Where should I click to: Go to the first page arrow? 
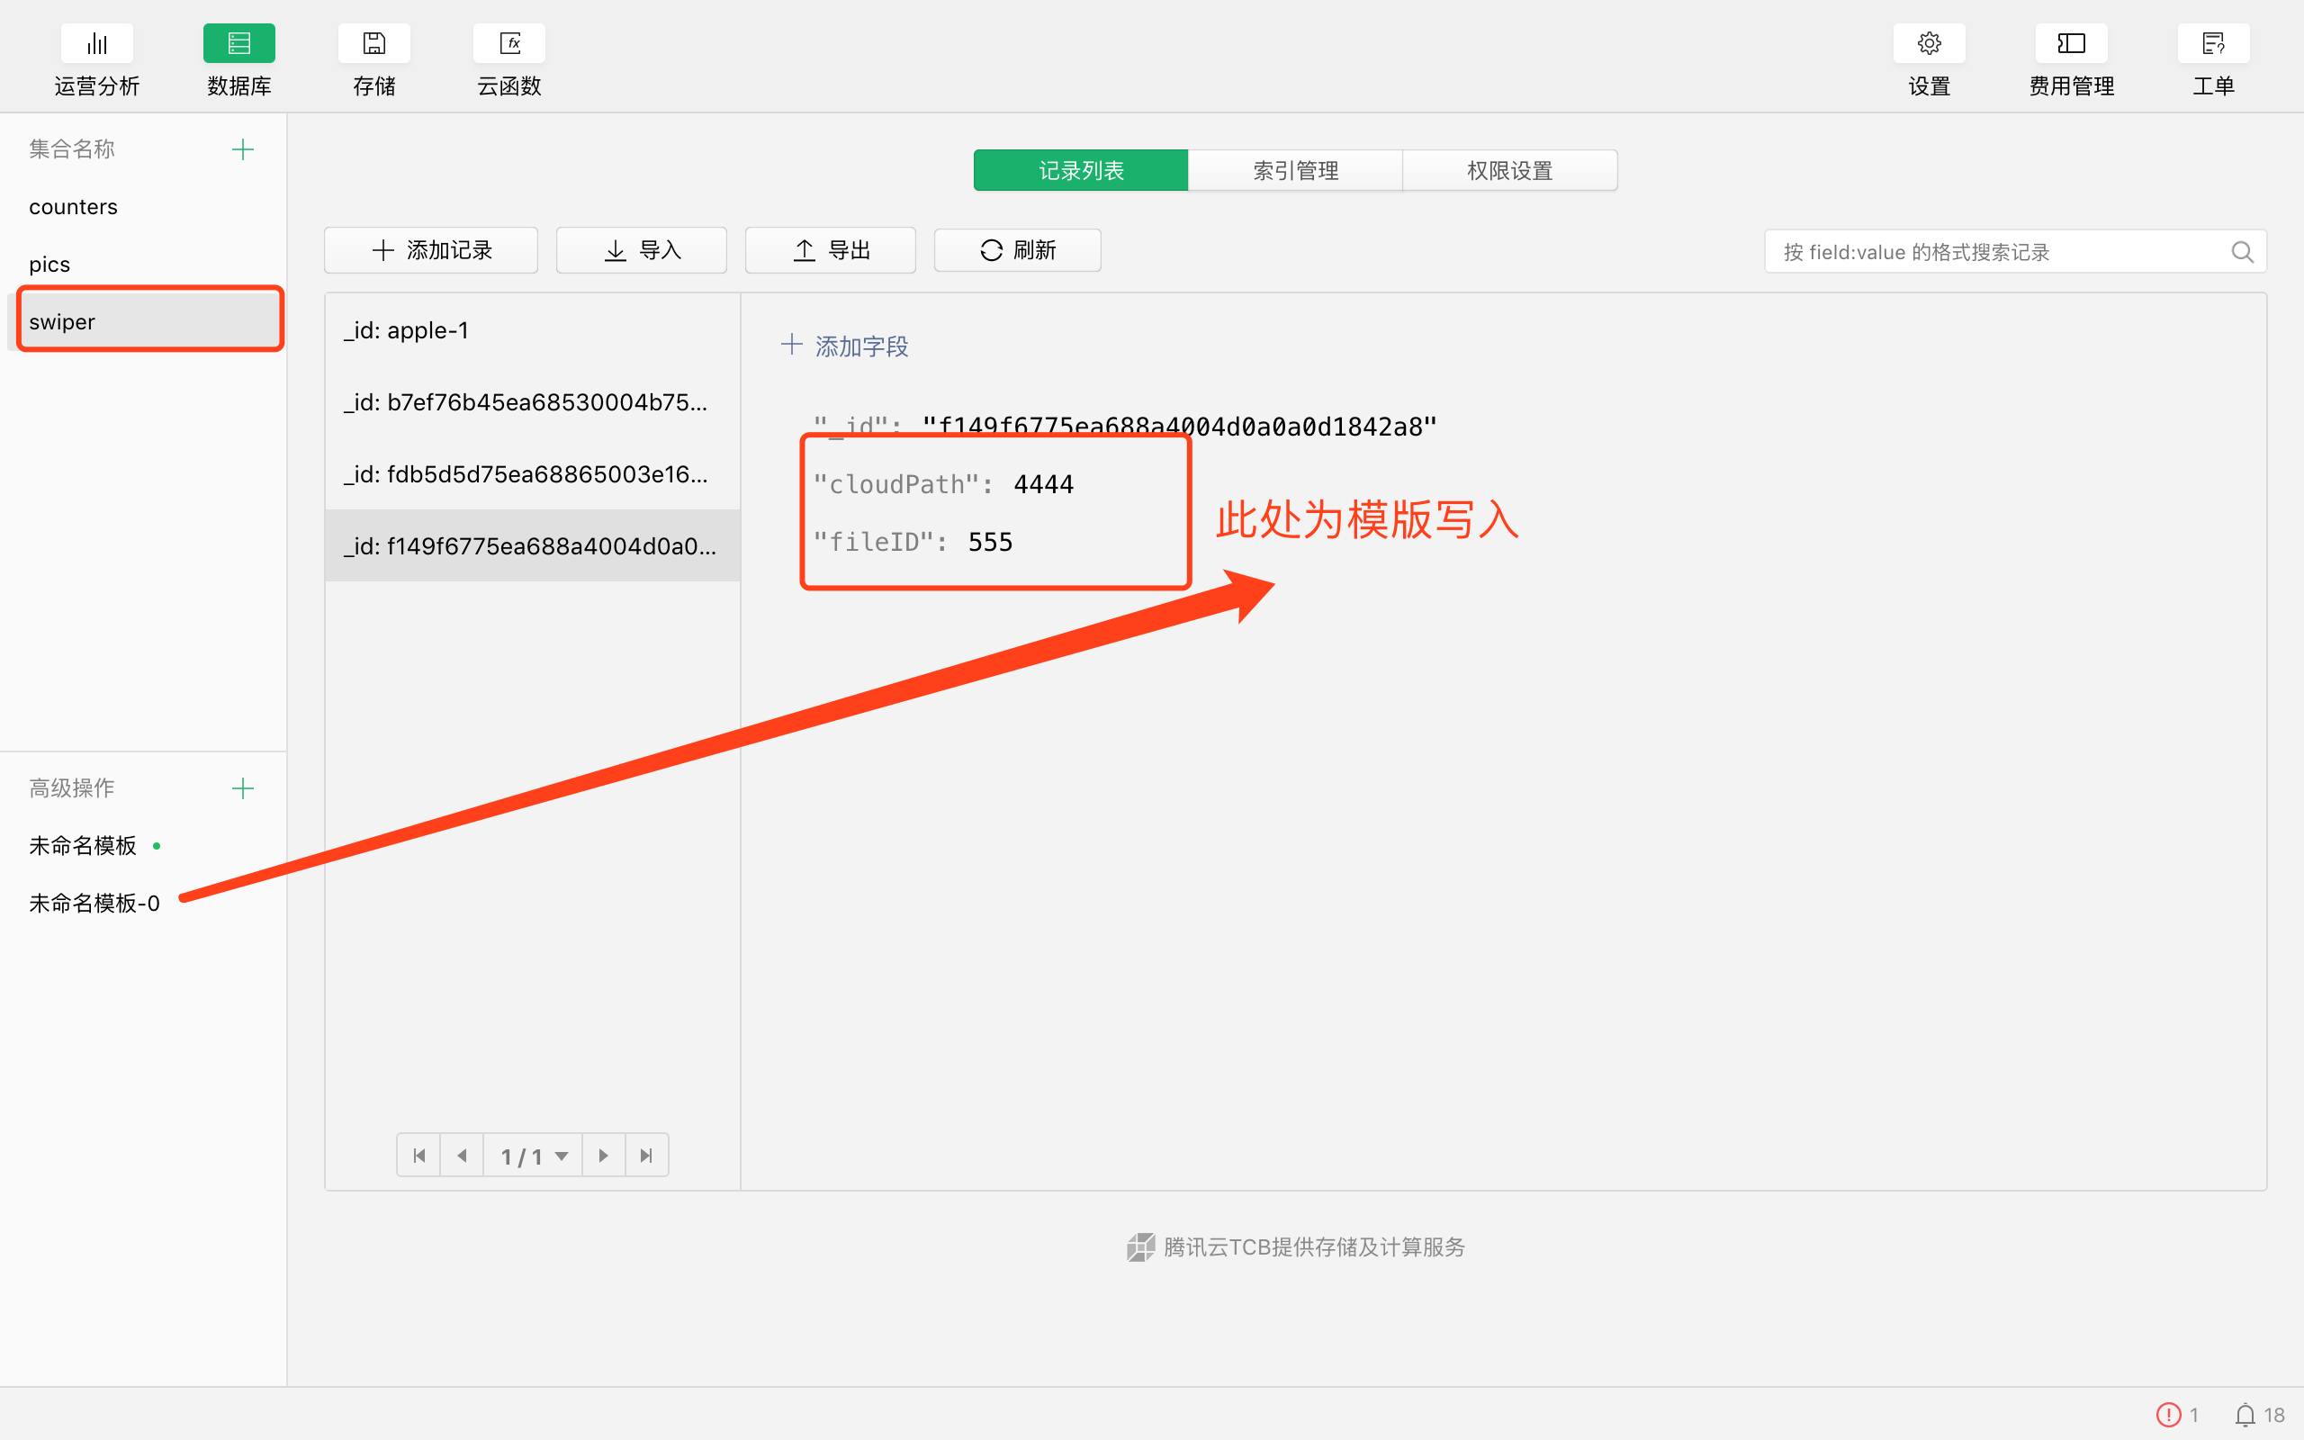pyautogui.click(x=418, y=1156)
